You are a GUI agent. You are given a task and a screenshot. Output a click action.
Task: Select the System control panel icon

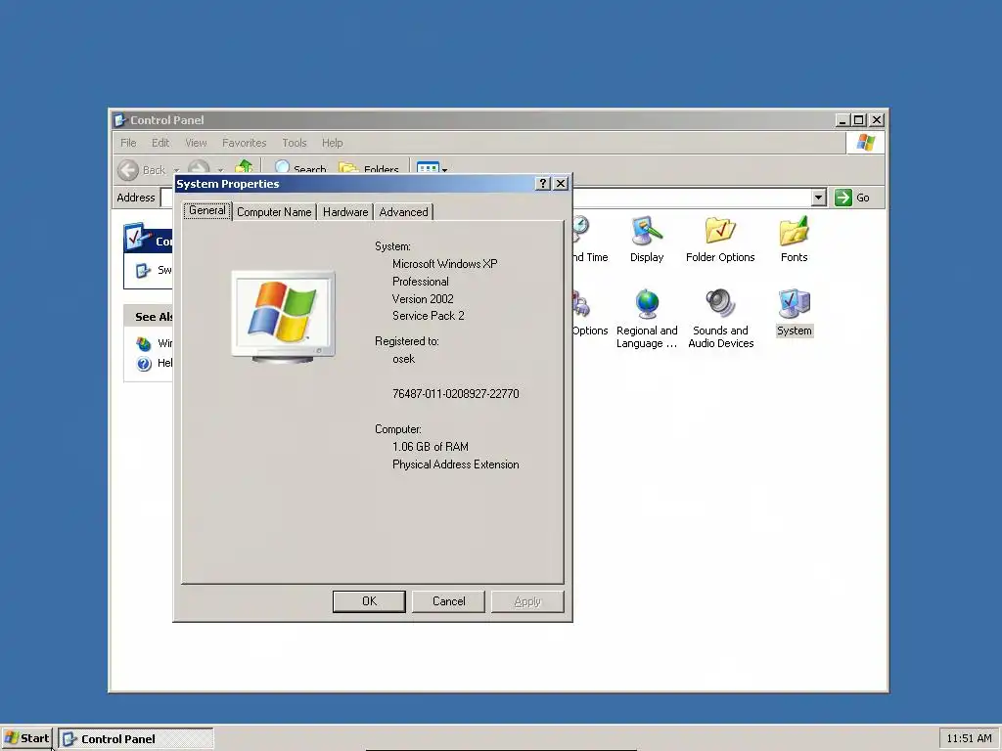coord(794,313)
